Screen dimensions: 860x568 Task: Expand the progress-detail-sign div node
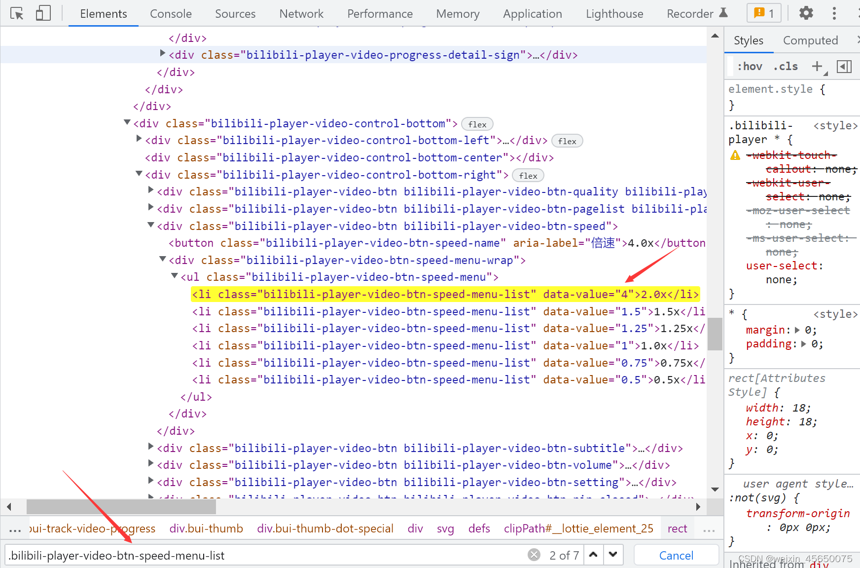click(x=163, y=53)
